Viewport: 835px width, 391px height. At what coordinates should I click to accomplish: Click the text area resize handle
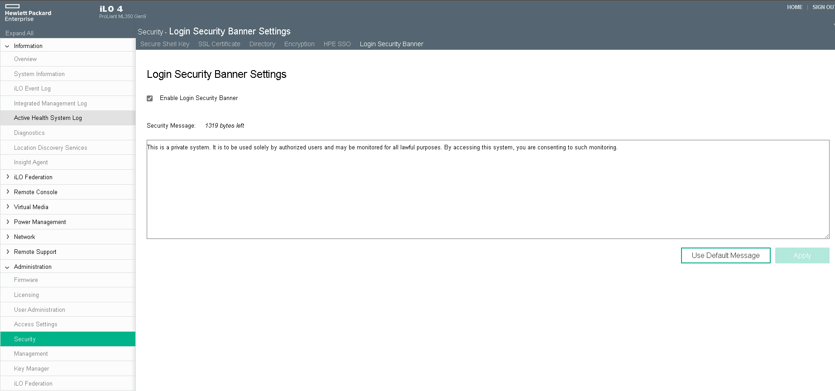826,236
